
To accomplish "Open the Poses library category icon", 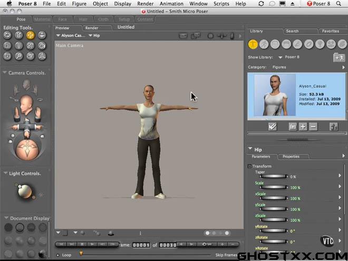I will click(x=264, y=44).
